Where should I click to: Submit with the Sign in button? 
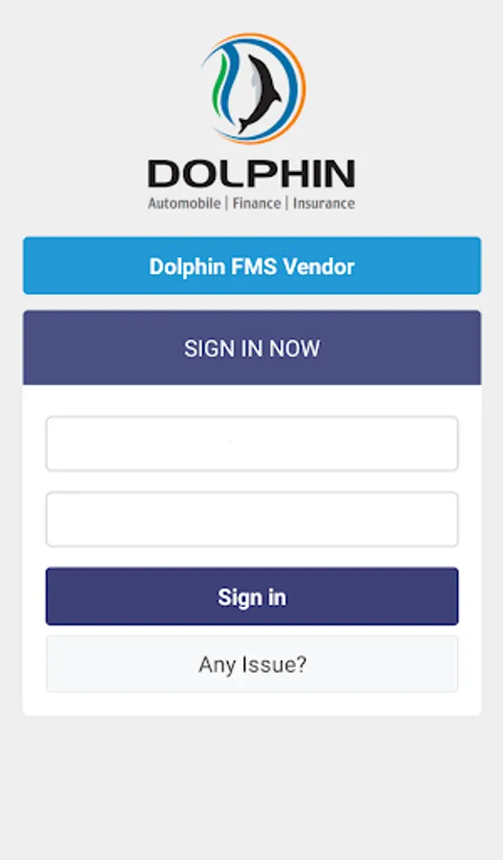point(252,596)
